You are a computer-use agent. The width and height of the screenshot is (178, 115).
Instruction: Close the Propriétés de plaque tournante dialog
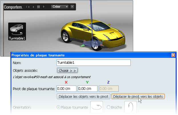point(173,55)
